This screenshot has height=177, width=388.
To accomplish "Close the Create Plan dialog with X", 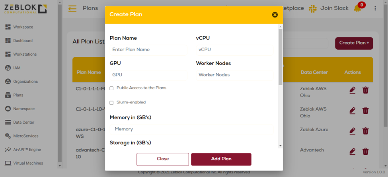I will [x=275, y=15].
